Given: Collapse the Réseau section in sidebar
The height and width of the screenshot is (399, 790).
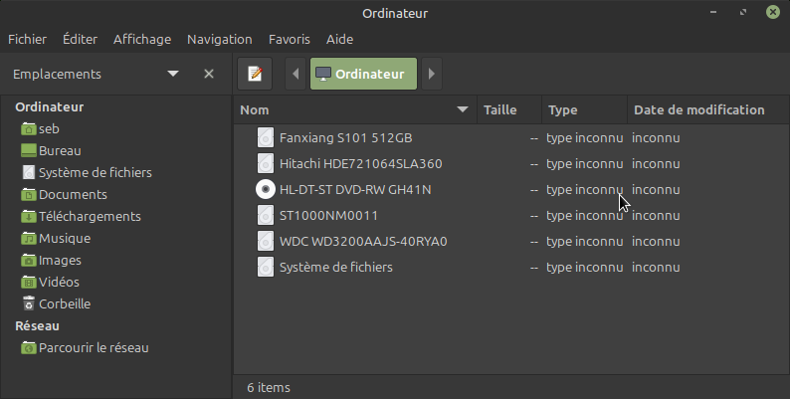Looking at the screenshot, I should click(x=37, y=325).
